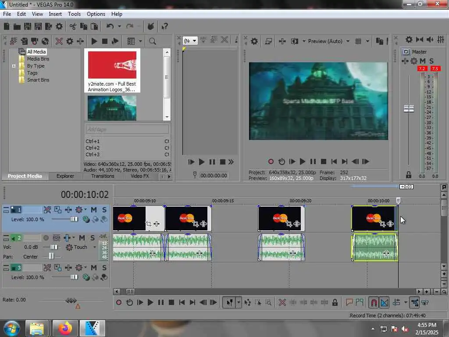Click the Add tags input field

(127, 129)
